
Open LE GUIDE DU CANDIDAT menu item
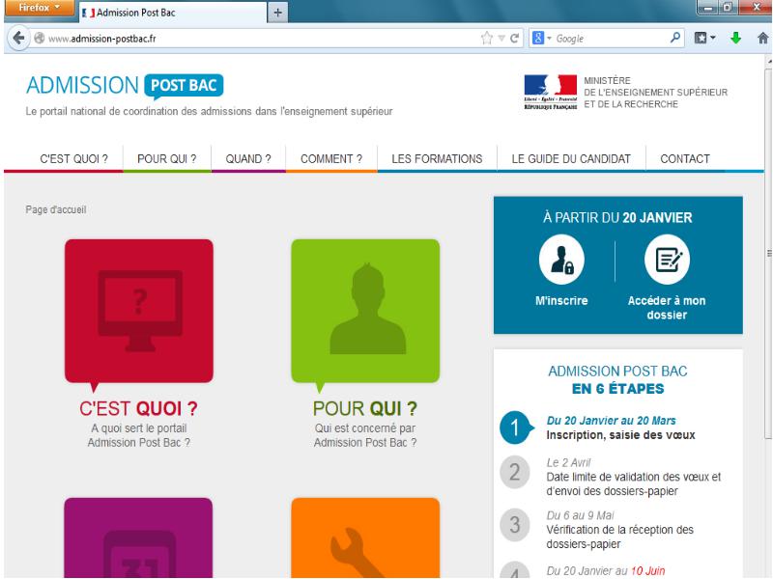pos(571,159)
